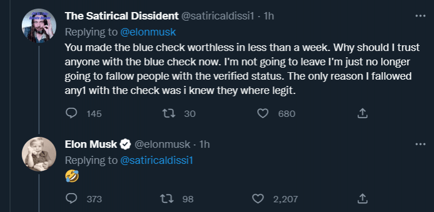Open Elon Musk's childhood photo avatar
Screen dimensions: 434x212
pos(39,154)
